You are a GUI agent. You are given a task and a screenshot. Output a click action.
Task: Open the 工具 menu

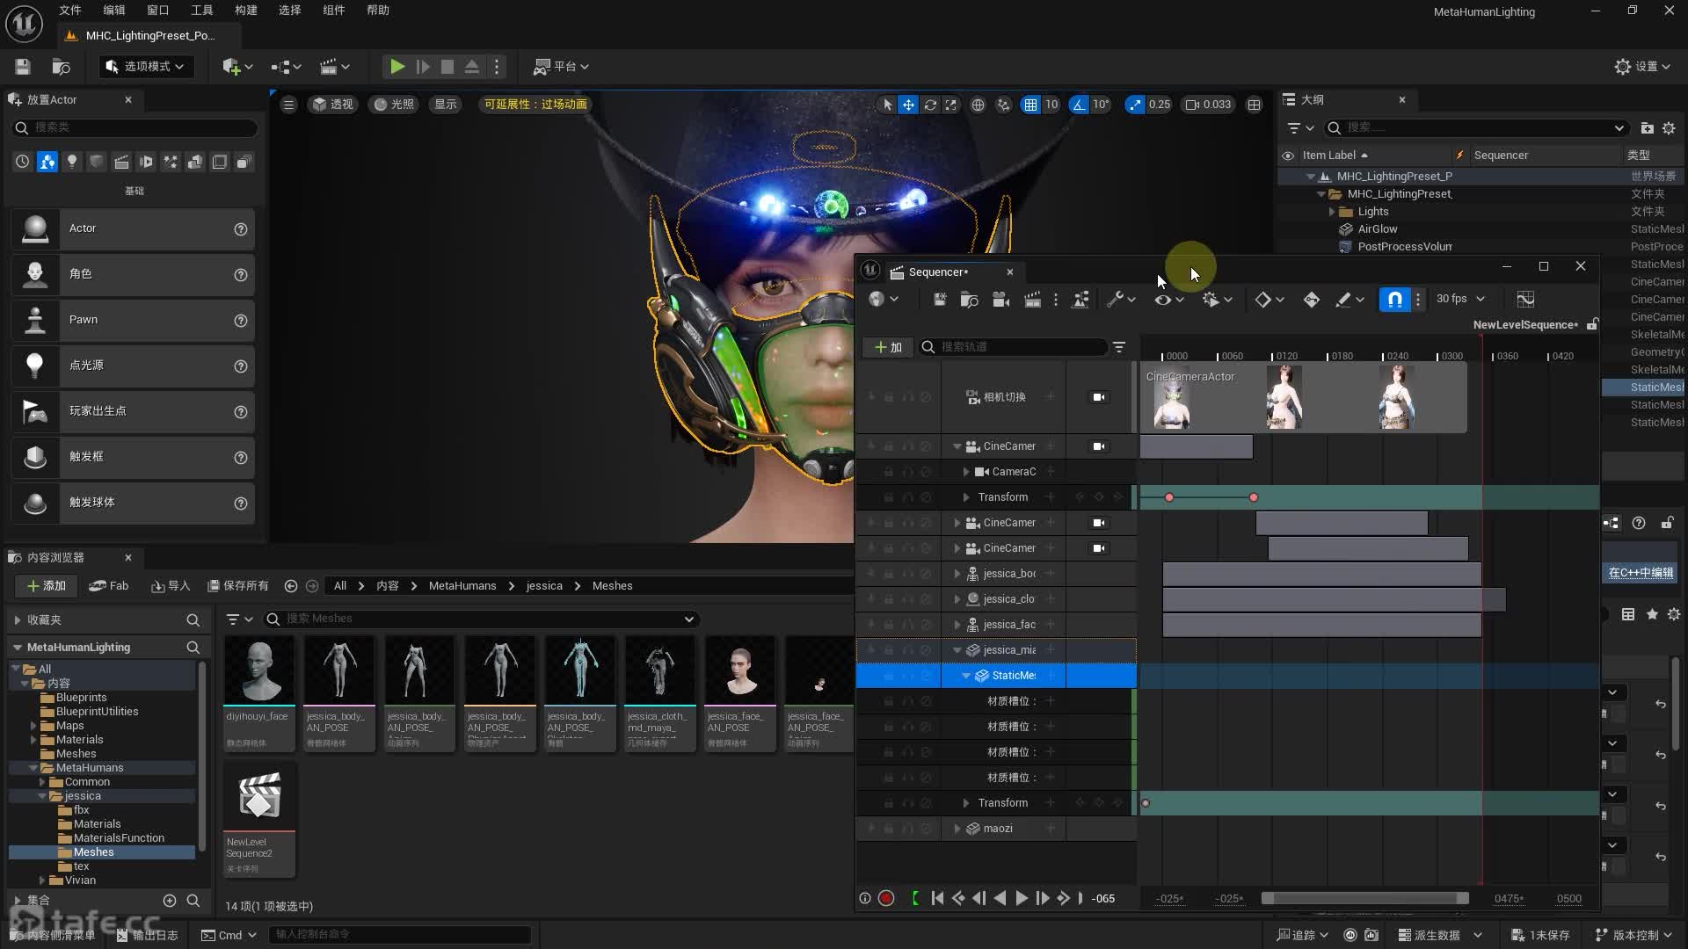pos(201,11)
